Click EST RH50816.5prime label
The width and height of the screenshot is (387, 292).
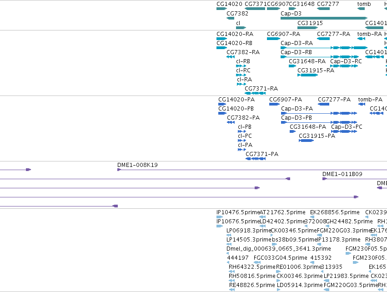(252, 276)
